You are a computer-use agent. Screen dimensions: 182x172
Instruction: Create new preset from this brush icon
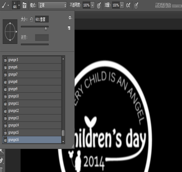click(69, 28)
